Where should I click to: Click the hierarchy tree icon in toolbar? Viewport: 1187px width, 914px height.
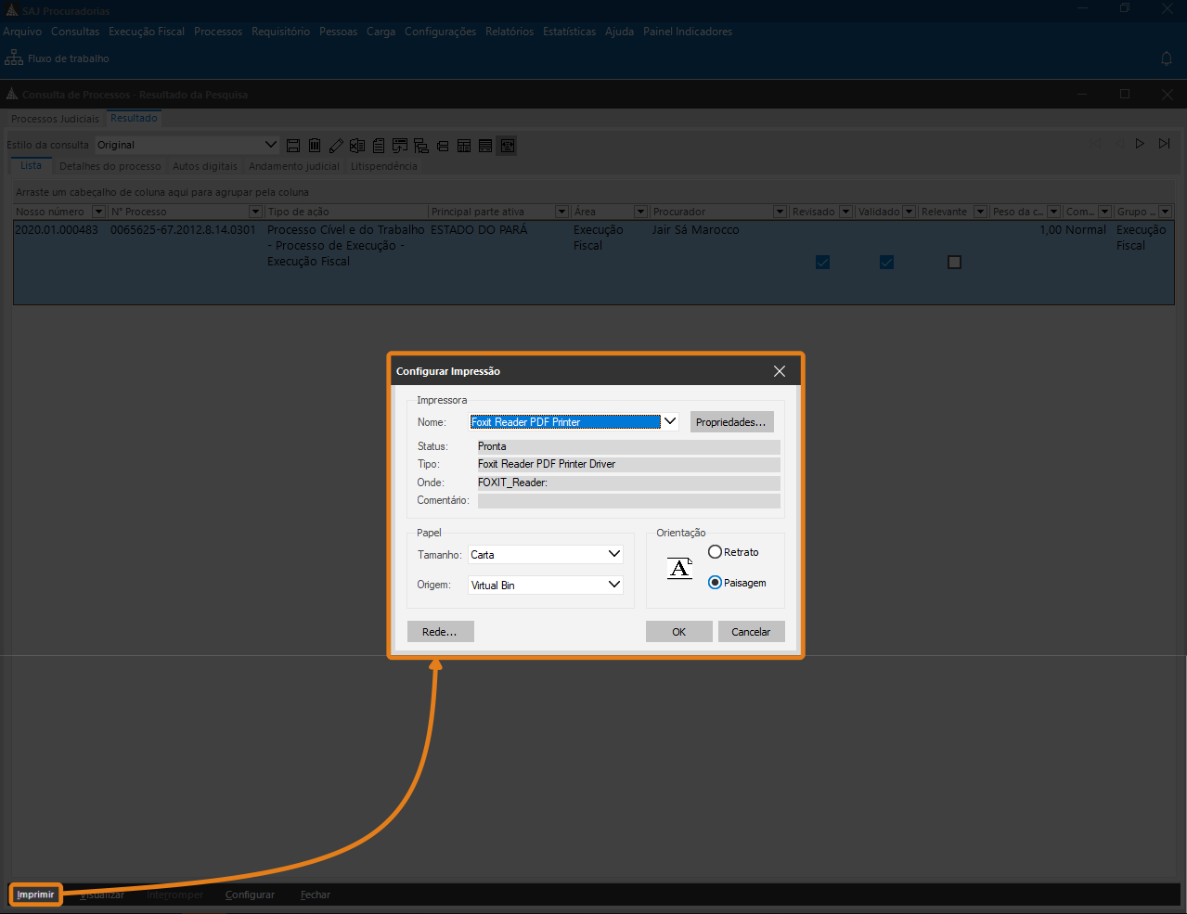pos(421,146)
